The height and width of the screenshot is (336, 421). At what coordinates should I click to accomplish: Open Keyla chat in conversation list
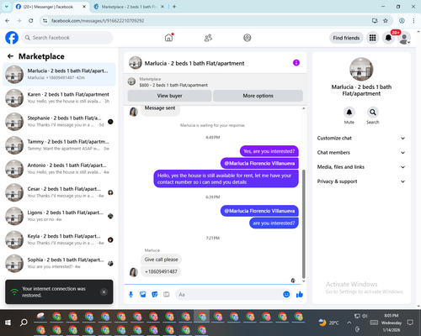click(x=59, y=239)
